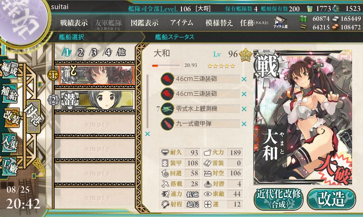Remove 九一式徹甲弾 using its X button

click(244, 124)
